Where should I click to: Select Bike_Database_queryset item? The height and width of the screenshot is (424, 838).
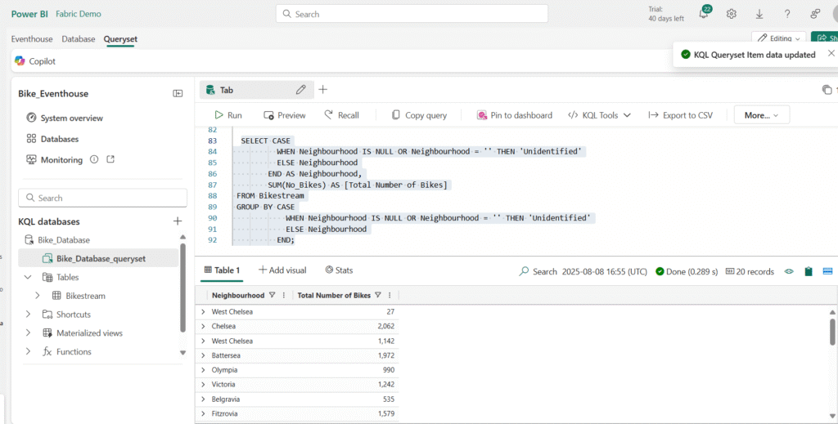click(98, 259)
